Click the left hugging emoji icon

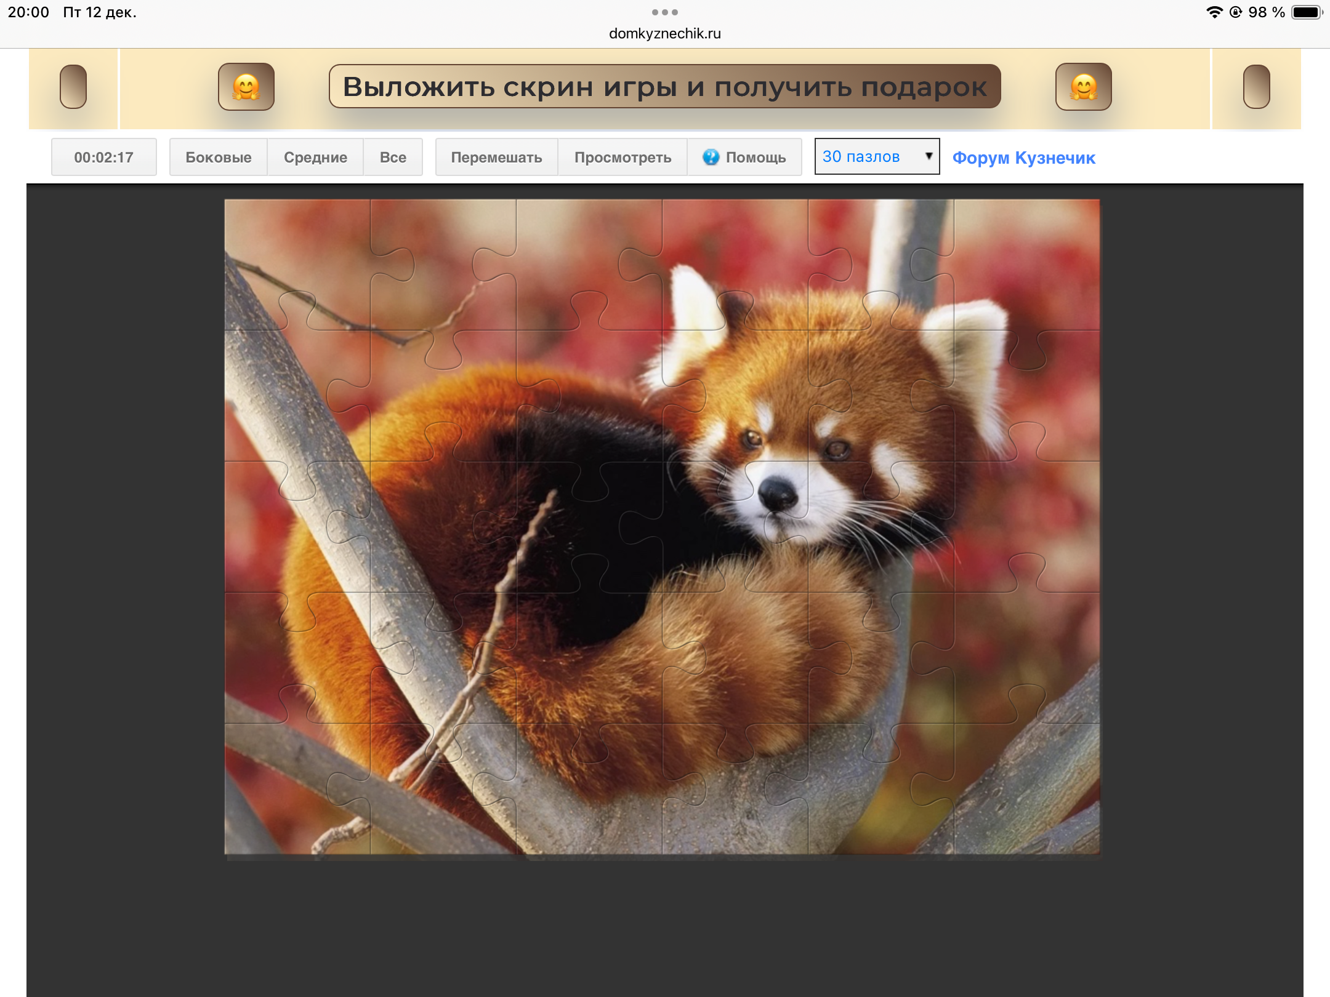pyautogui.click(x=246, y=87)
